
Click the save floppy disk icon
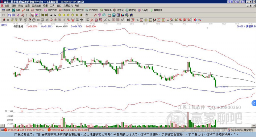coord(122,15)
